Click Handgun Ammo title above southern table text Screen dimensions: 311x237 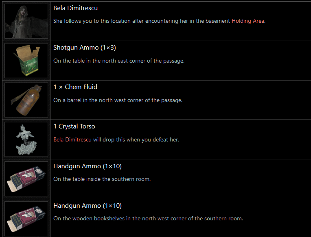[88, 166]
